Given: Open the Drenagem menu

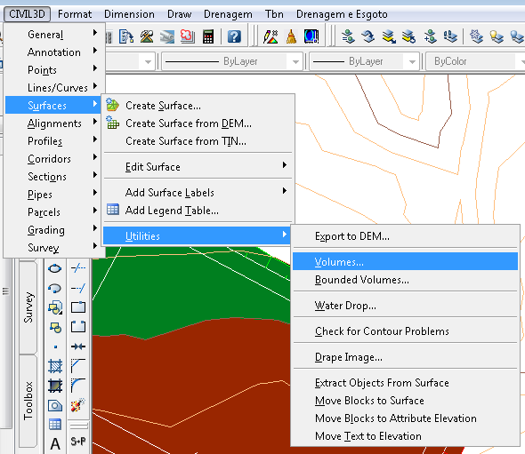Looking at the screenshot, I should 228,14.
